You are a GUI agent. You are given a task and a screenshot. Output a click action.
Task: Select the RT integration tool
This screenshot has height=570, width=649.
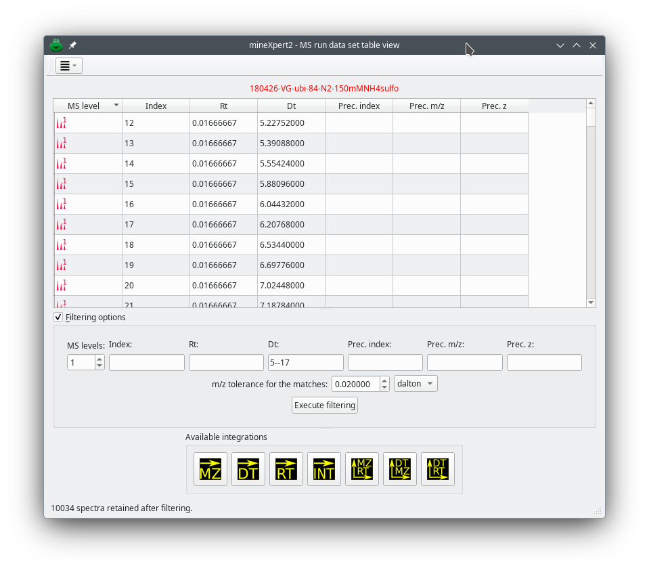click(x=286, y=469)
